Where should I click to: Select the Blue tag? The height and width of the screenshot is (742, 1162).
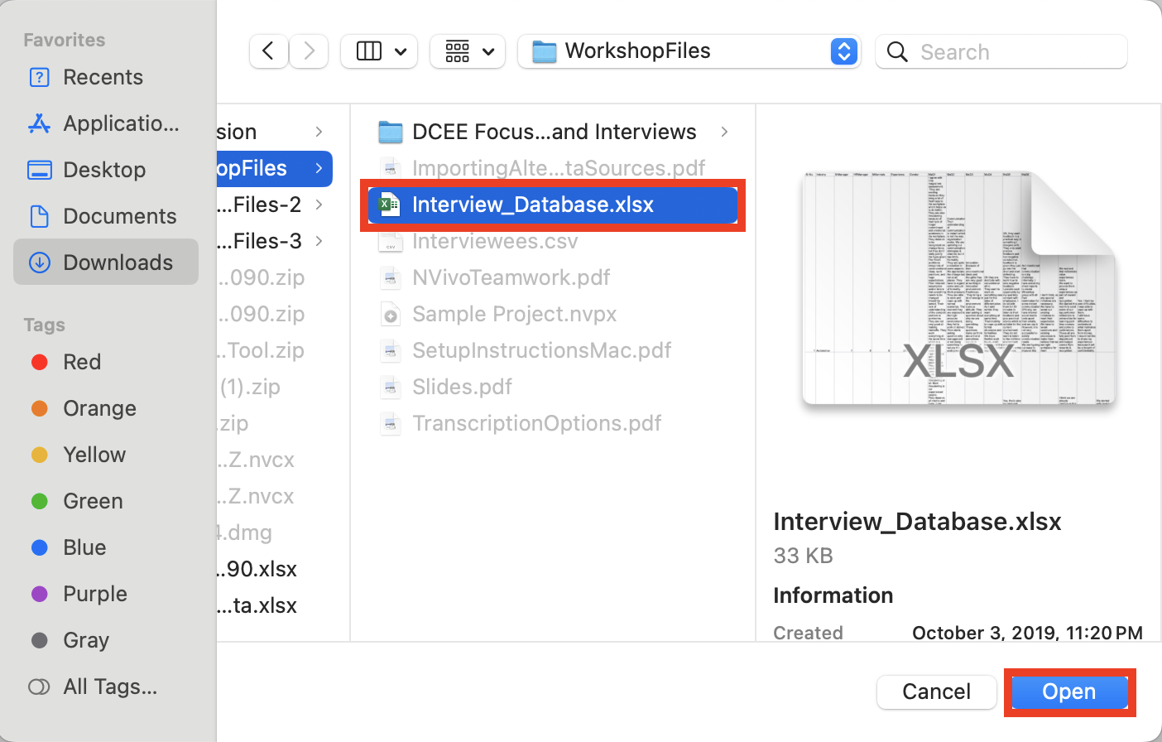pyautogui.click(x=106, y=547)
